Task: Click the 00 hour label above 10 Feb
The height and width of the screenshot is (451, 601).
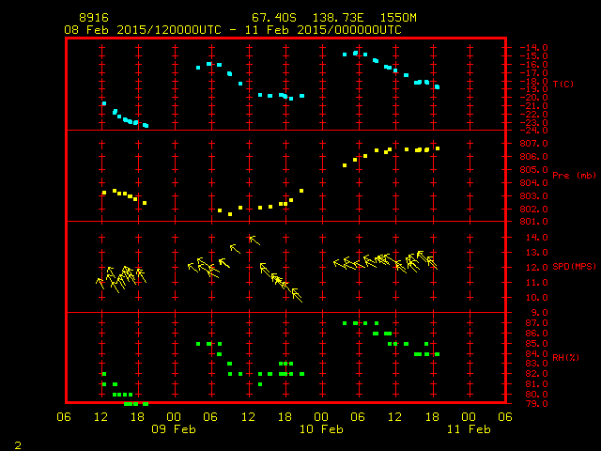Action: [321, 416]
